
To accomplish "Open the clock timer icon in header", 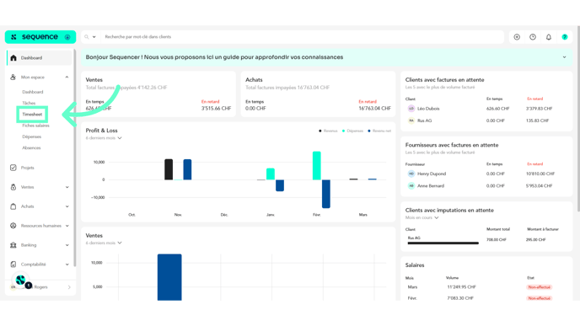I will [533, 37].
